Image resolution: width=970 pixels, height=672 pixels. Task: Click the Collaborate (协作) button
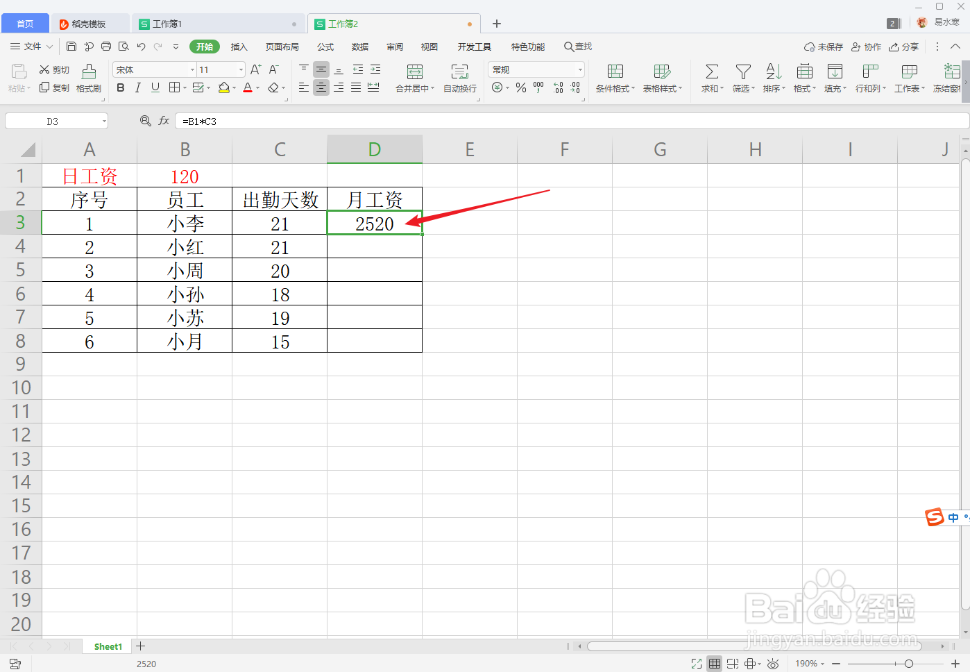[867, 47]
